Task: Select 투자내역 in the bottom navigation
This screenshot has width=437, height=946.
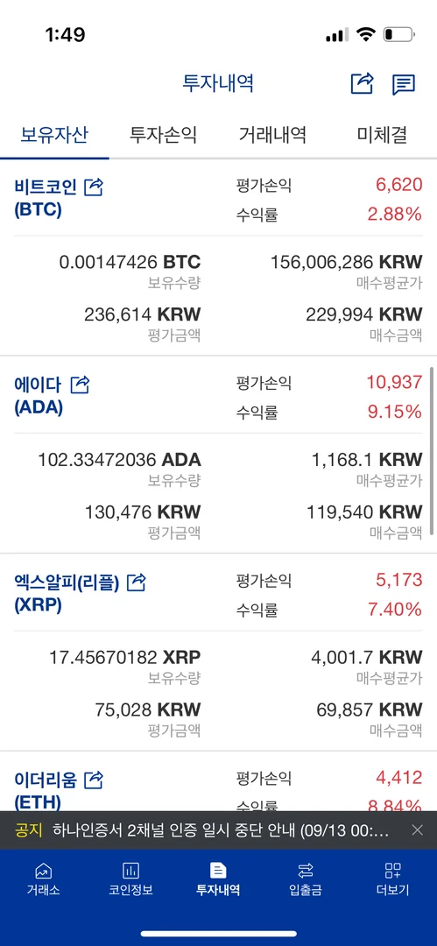Action: point(218,879)
